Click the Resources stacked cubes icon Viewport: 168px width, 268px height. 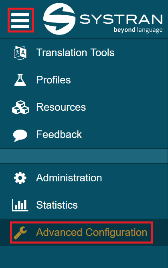coord(20,108)
